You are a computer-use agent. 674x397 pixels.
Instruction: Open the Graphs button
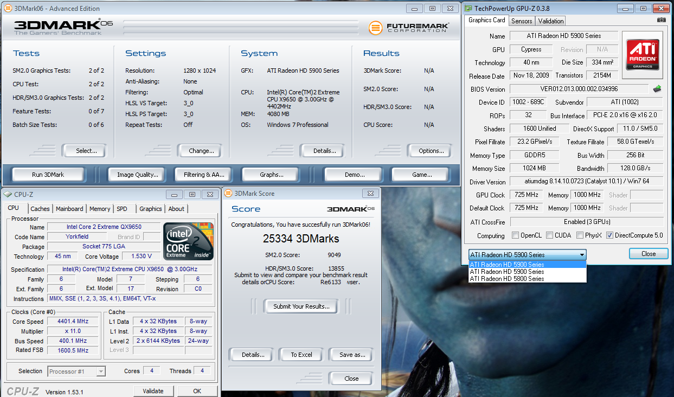[272, 175]
